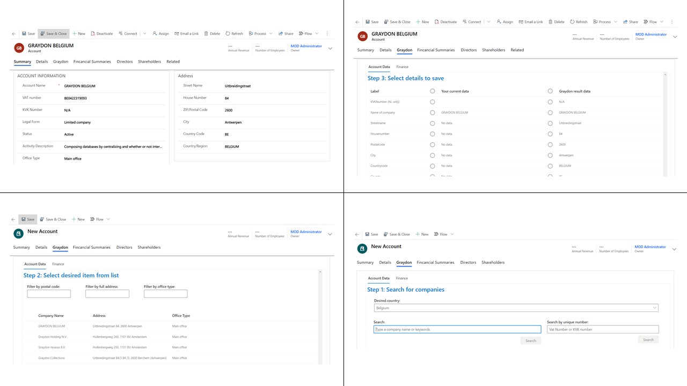Viewport: 687px width, 386px height.
Task: Switch to the Finance tab in the Step 2 window
Action: [58, 264]
